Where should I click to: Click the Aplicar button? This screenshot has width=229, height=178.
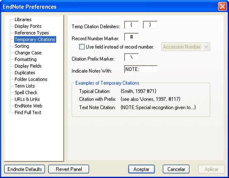[211, 169]
